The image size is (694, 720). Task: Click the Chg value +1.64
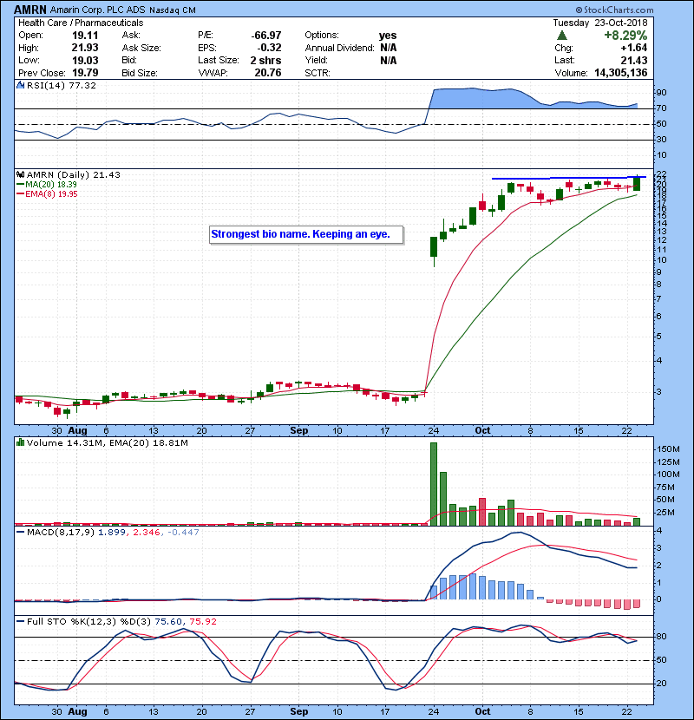point(634,48)
